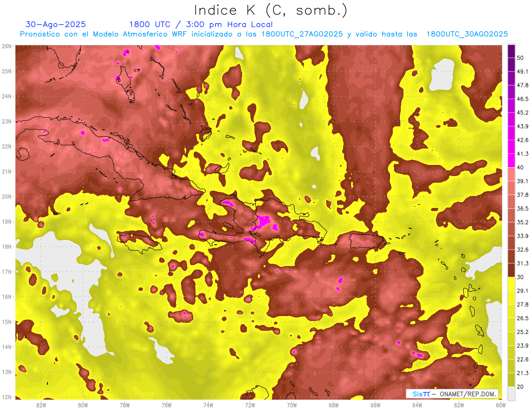Click the color scale value 21.3

[x=523, y=373]
